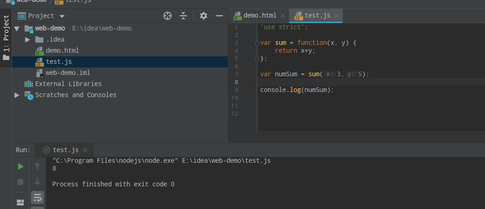Viewport: 485px width, 209px height.
Task: Close the test.js editor tab
Action: tap(336, 16)
